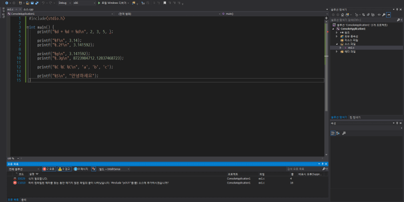Open the Debug configuration dropdown
Screen dimensions: 404x202
(64, 3)
